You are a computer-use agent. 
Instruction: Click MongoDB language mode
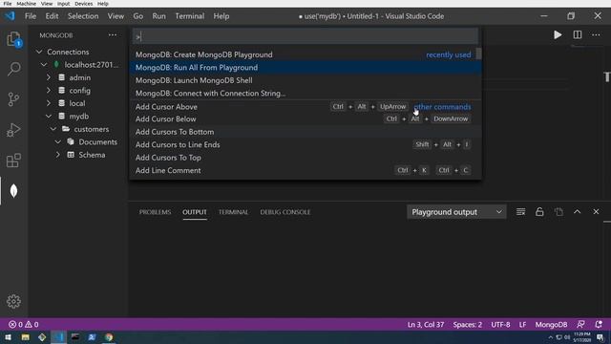[x=551, y=324]
